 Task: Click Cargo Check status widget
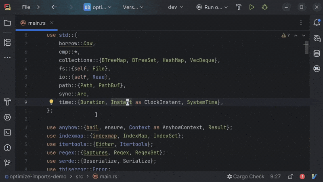(x=245, y=176)
